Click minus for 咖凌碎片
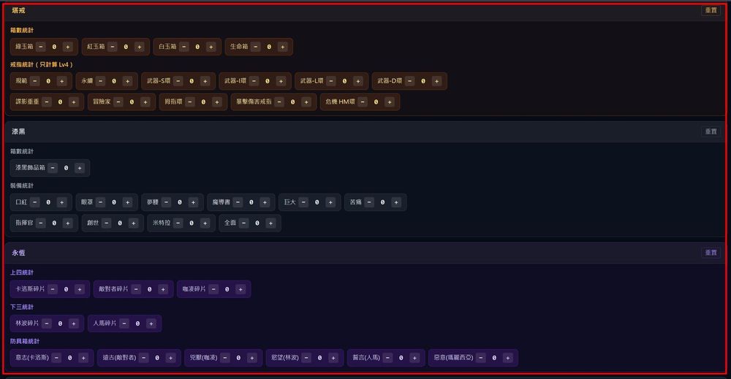This screenshot has width=731, height=379. point(213,290)
